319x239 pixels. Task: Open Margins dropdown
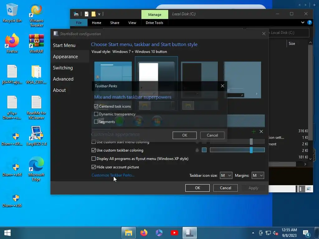coord(258,176)
